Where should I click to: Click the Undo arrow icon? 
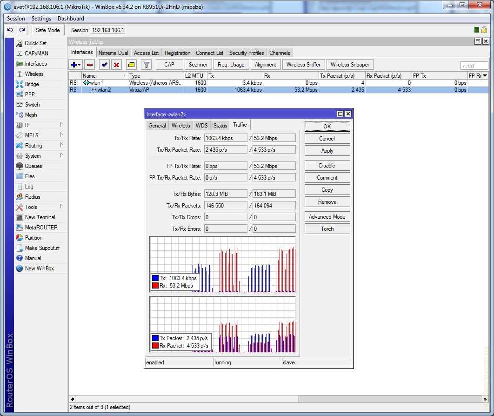pyautogui.click(x=10, y=30)
